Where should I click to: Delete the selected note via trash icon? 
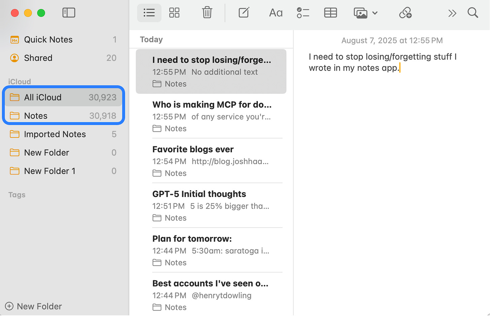(x=207, y=13)
